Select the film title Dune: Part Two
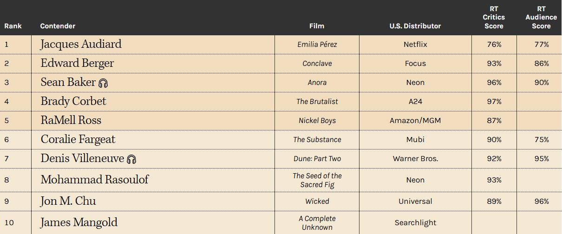Image resolution: width=562 pixels, height=234 pixels. point(317,159)
